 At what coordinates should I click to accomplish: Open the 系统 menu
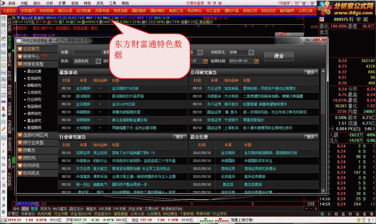click(12, 3)
